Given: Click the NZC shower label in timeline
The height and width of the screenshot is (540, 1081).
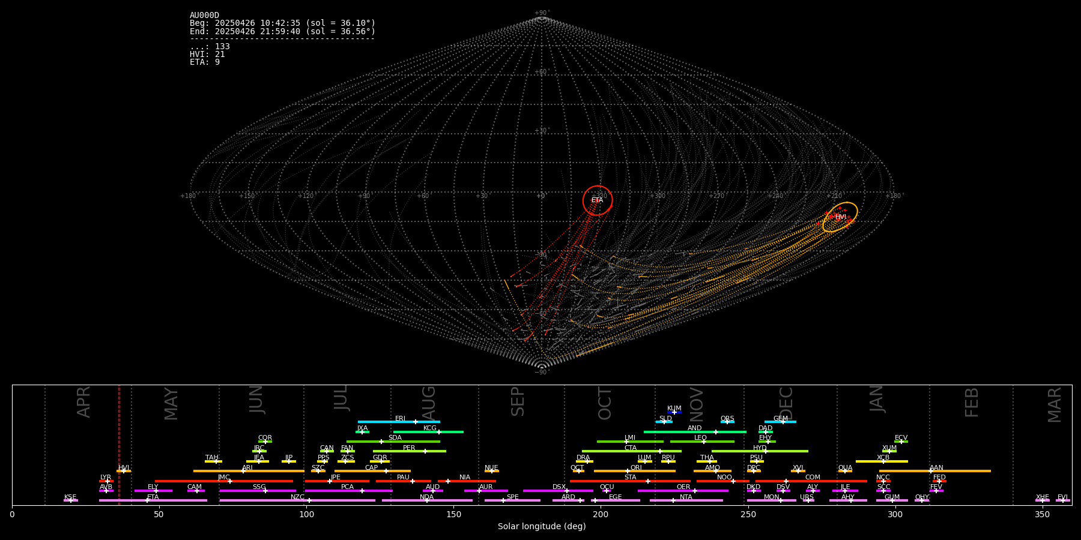Looking at the screenshot, I should click(297, 497).
